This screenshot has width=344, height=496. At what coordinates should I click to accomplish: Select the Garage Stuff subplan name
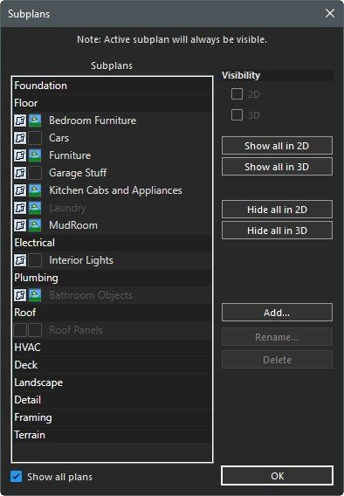(x=78, y=173)
